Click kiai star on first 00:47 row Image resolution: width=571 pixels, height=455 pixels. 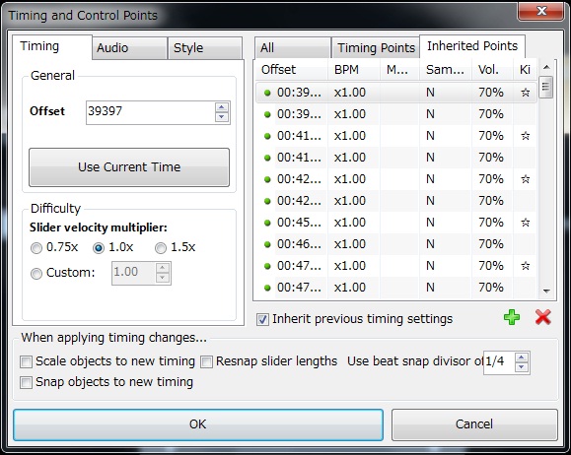[525, 266]
